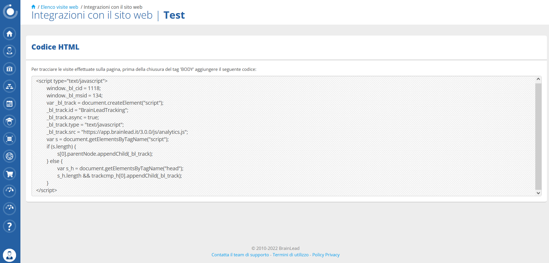Viewport: 549px width, 263px height.
Task: Open the lower gauge icon above help
Action: [x=10, y=208]
